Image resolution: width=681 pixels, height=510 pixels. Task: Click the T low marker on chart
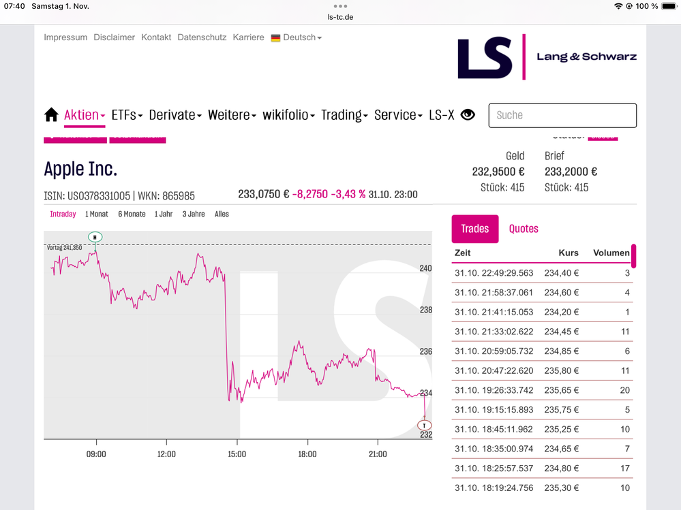click(x=424, y=426)
